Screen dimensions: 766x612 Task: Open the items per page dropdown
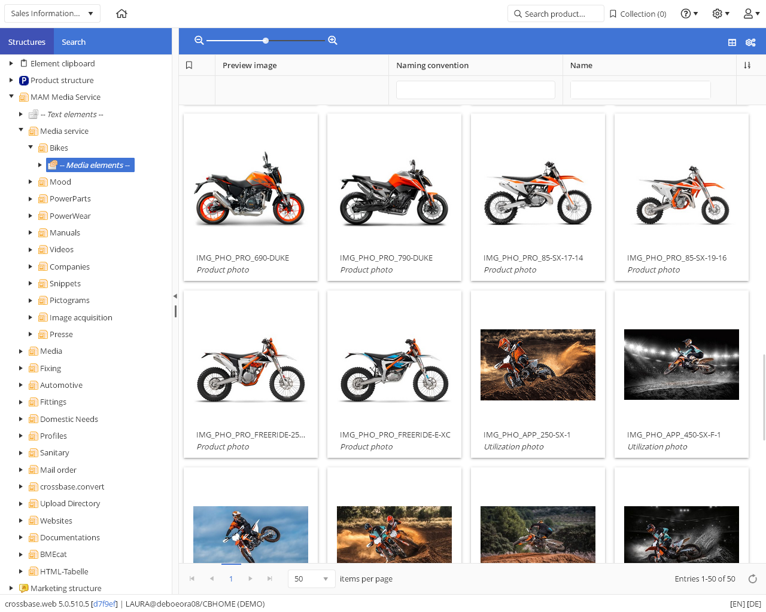312,579
